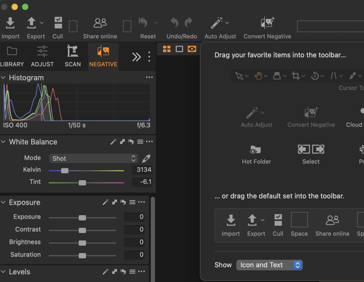
Task: Click Auto Adjust item in customize sheet
Action: coord(256,118)
